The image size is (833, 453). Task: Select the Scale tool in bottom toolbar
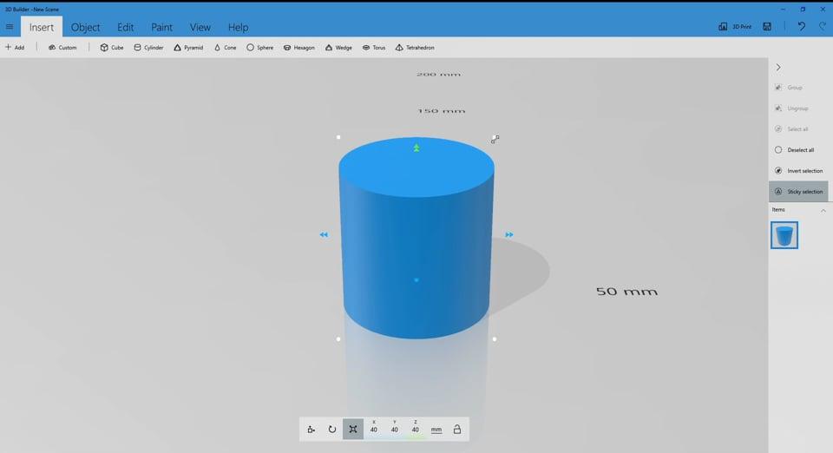point(353,429)
